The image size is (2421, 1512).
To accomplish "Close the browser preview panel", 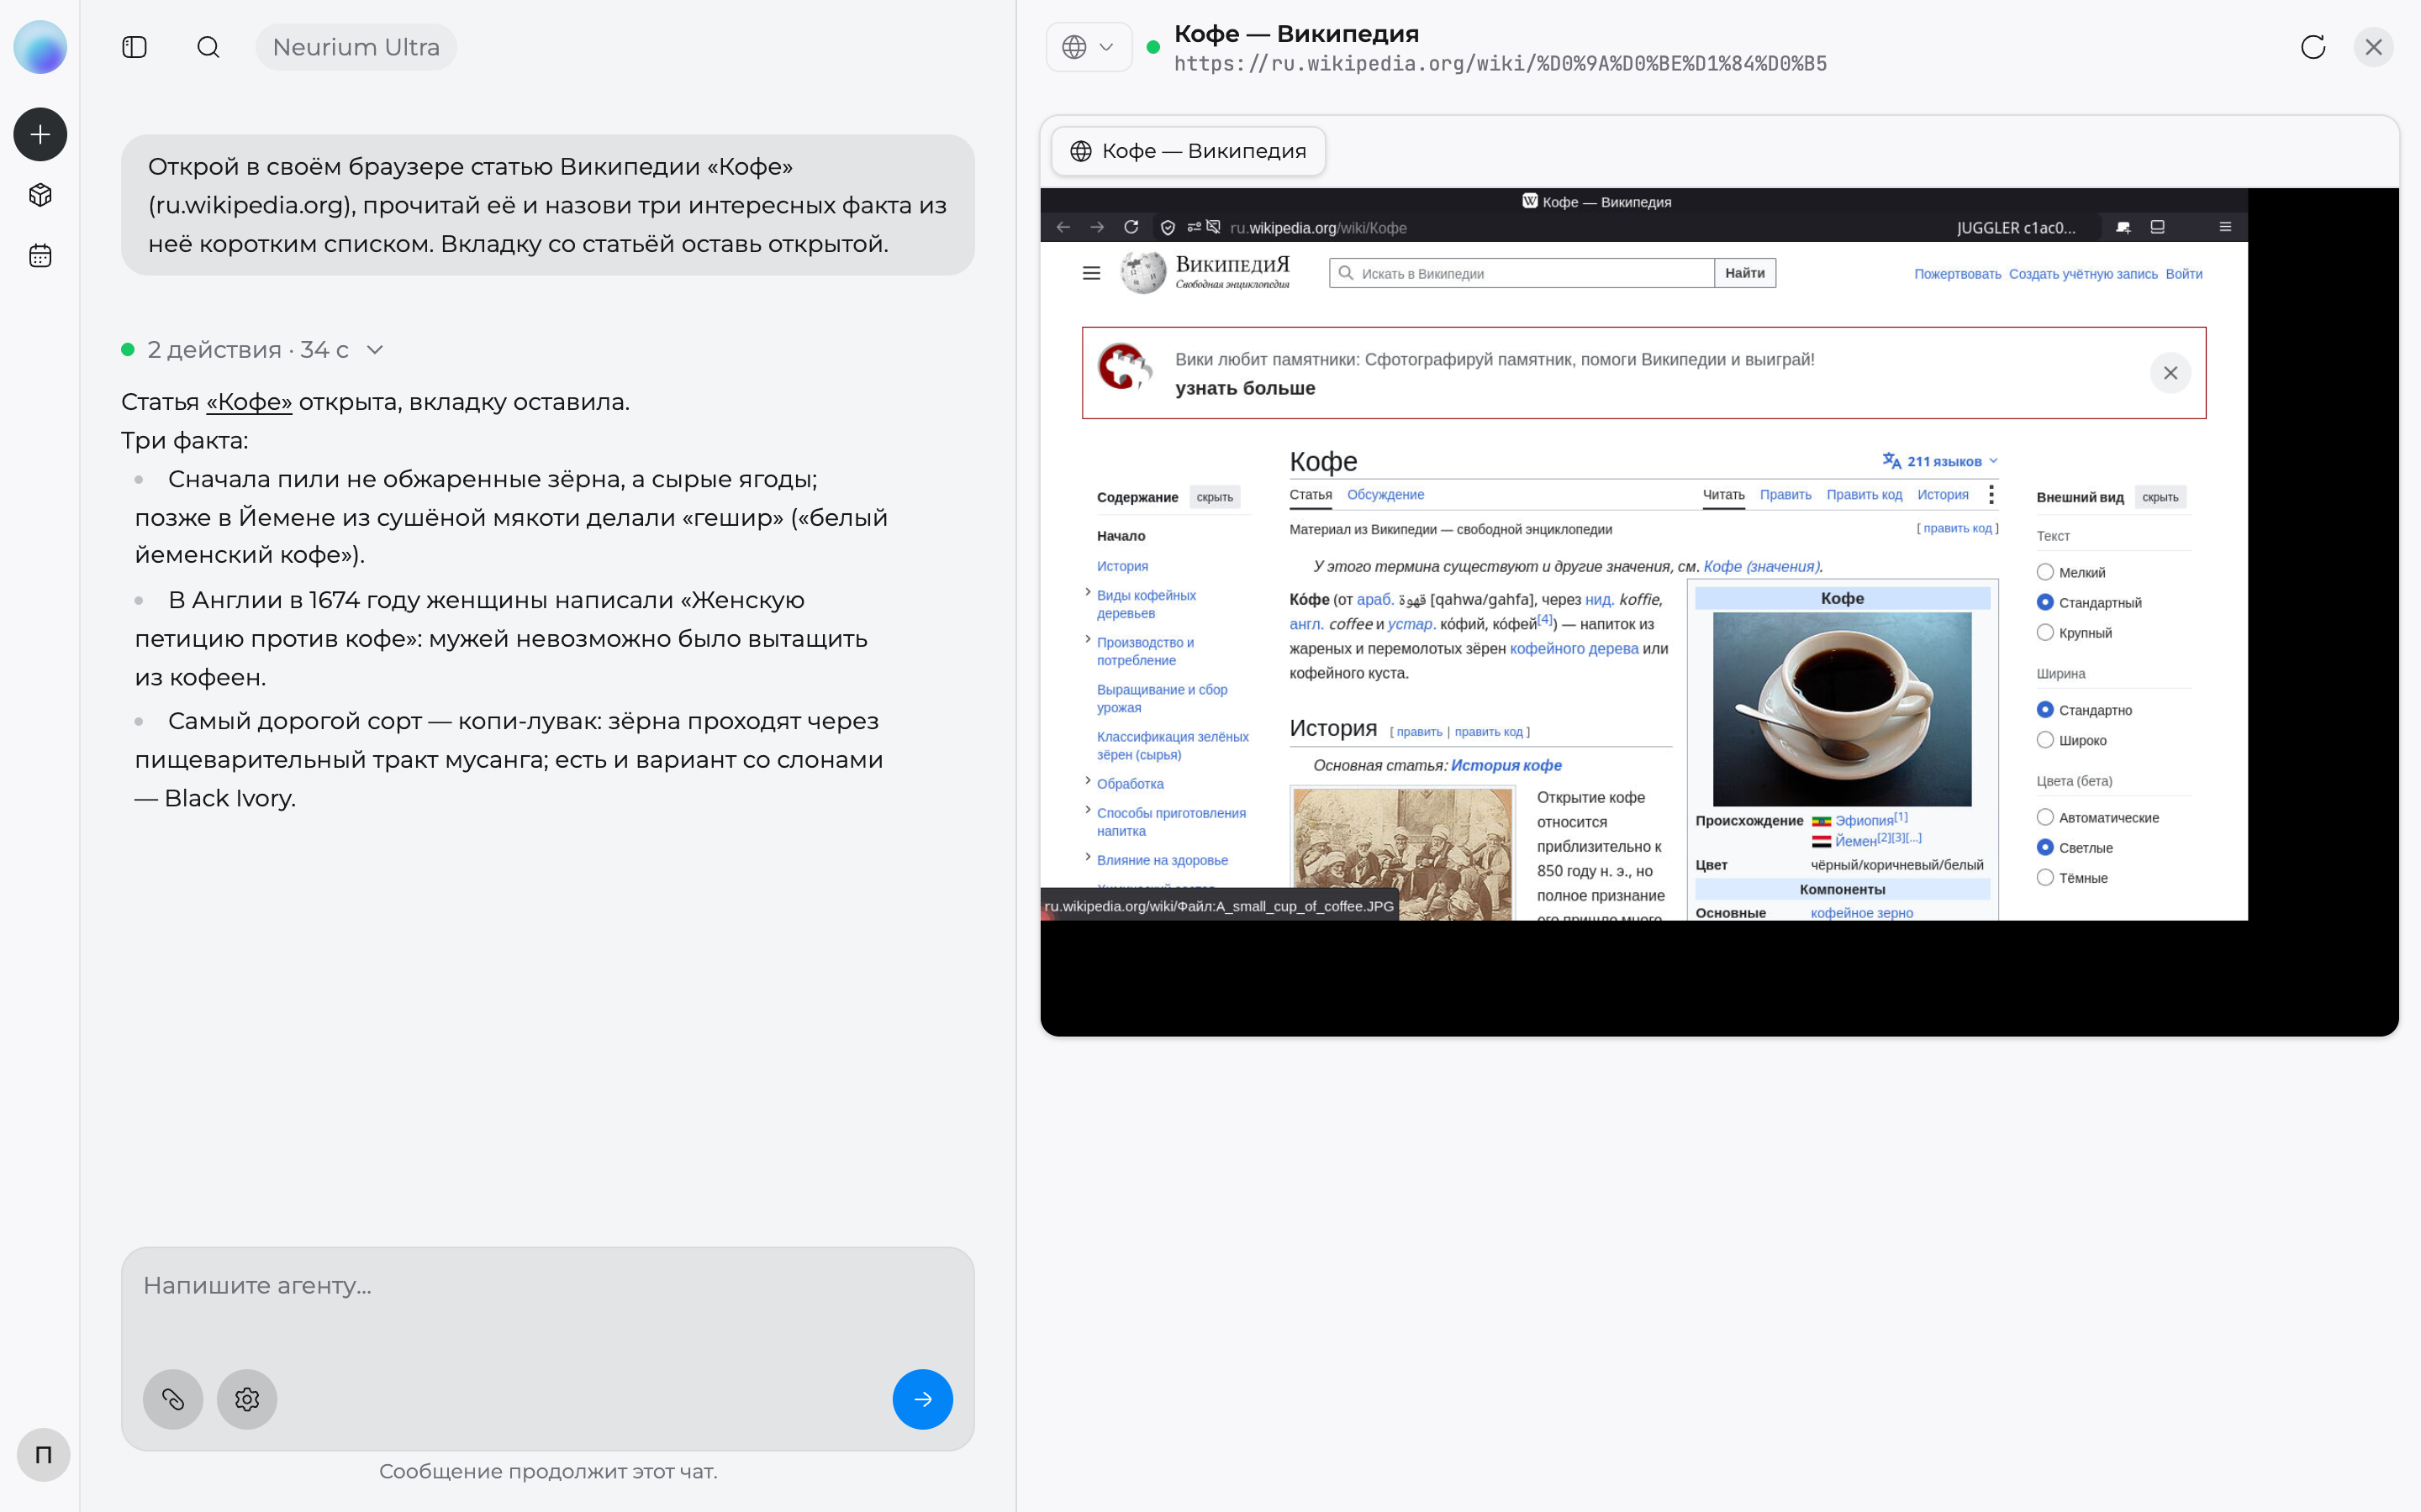I will coord(2374,47).
